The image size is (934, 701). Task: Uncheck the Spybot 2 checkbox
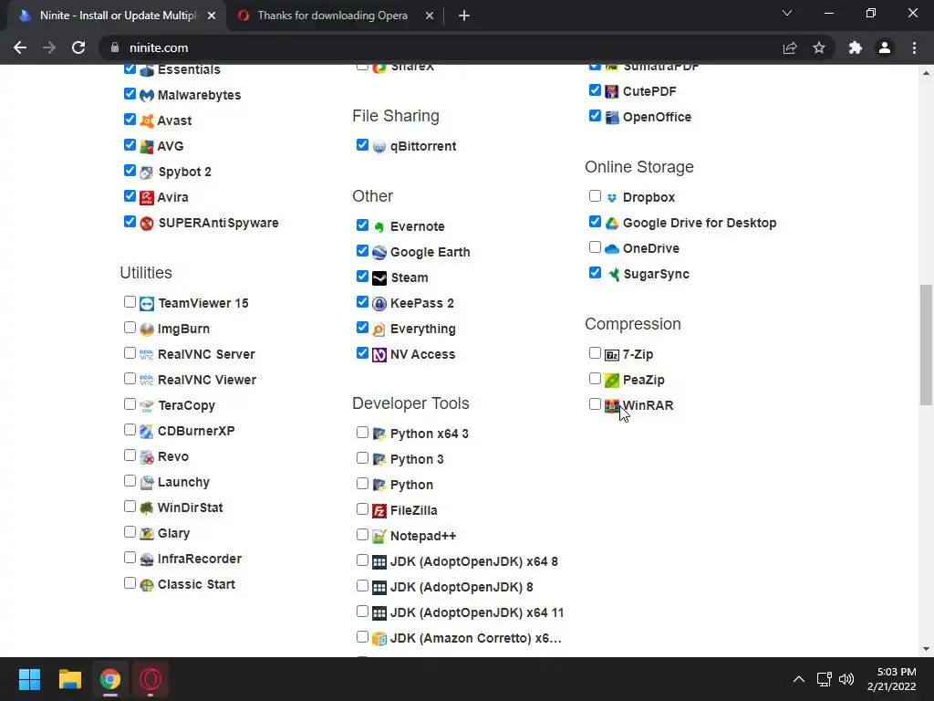[130, 171]
